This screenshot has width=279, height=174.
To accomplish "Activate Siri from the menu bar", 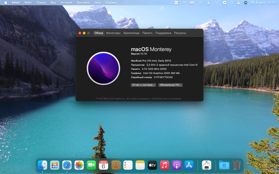I will click(x=246, y=3).
